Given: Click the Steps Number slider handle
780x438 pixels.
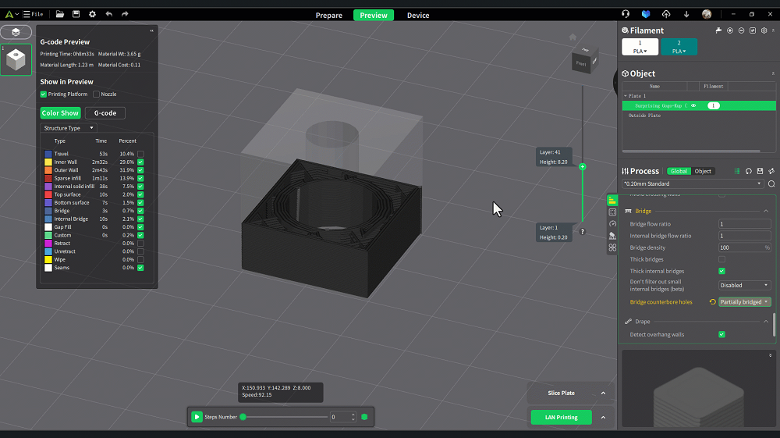Looking at the screenshot, I should coord(243,417).
